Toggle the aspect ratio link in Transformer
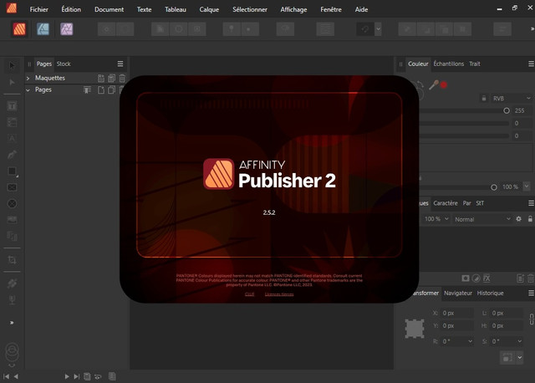The image size is (535, 383). click(532, 319)
